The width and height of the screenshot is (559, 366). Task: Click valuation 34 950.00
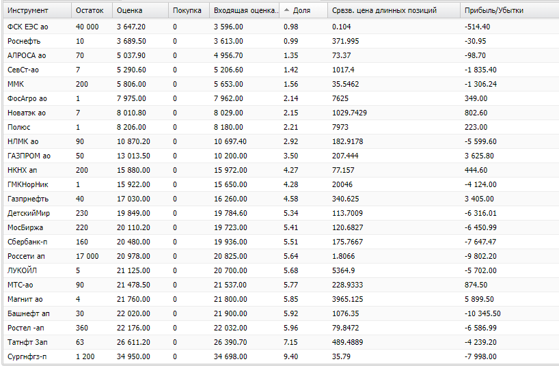(133, 356)
